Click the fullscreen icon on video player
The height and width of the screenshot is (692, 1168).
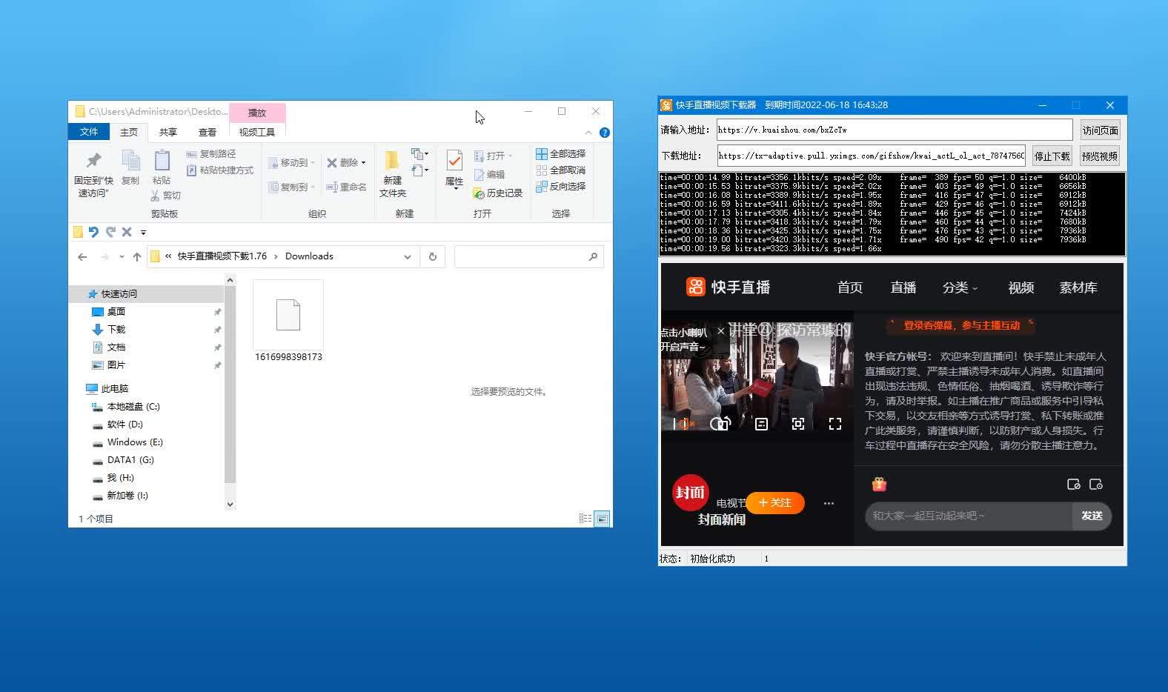pyautogui.click(x=835, y=424)
